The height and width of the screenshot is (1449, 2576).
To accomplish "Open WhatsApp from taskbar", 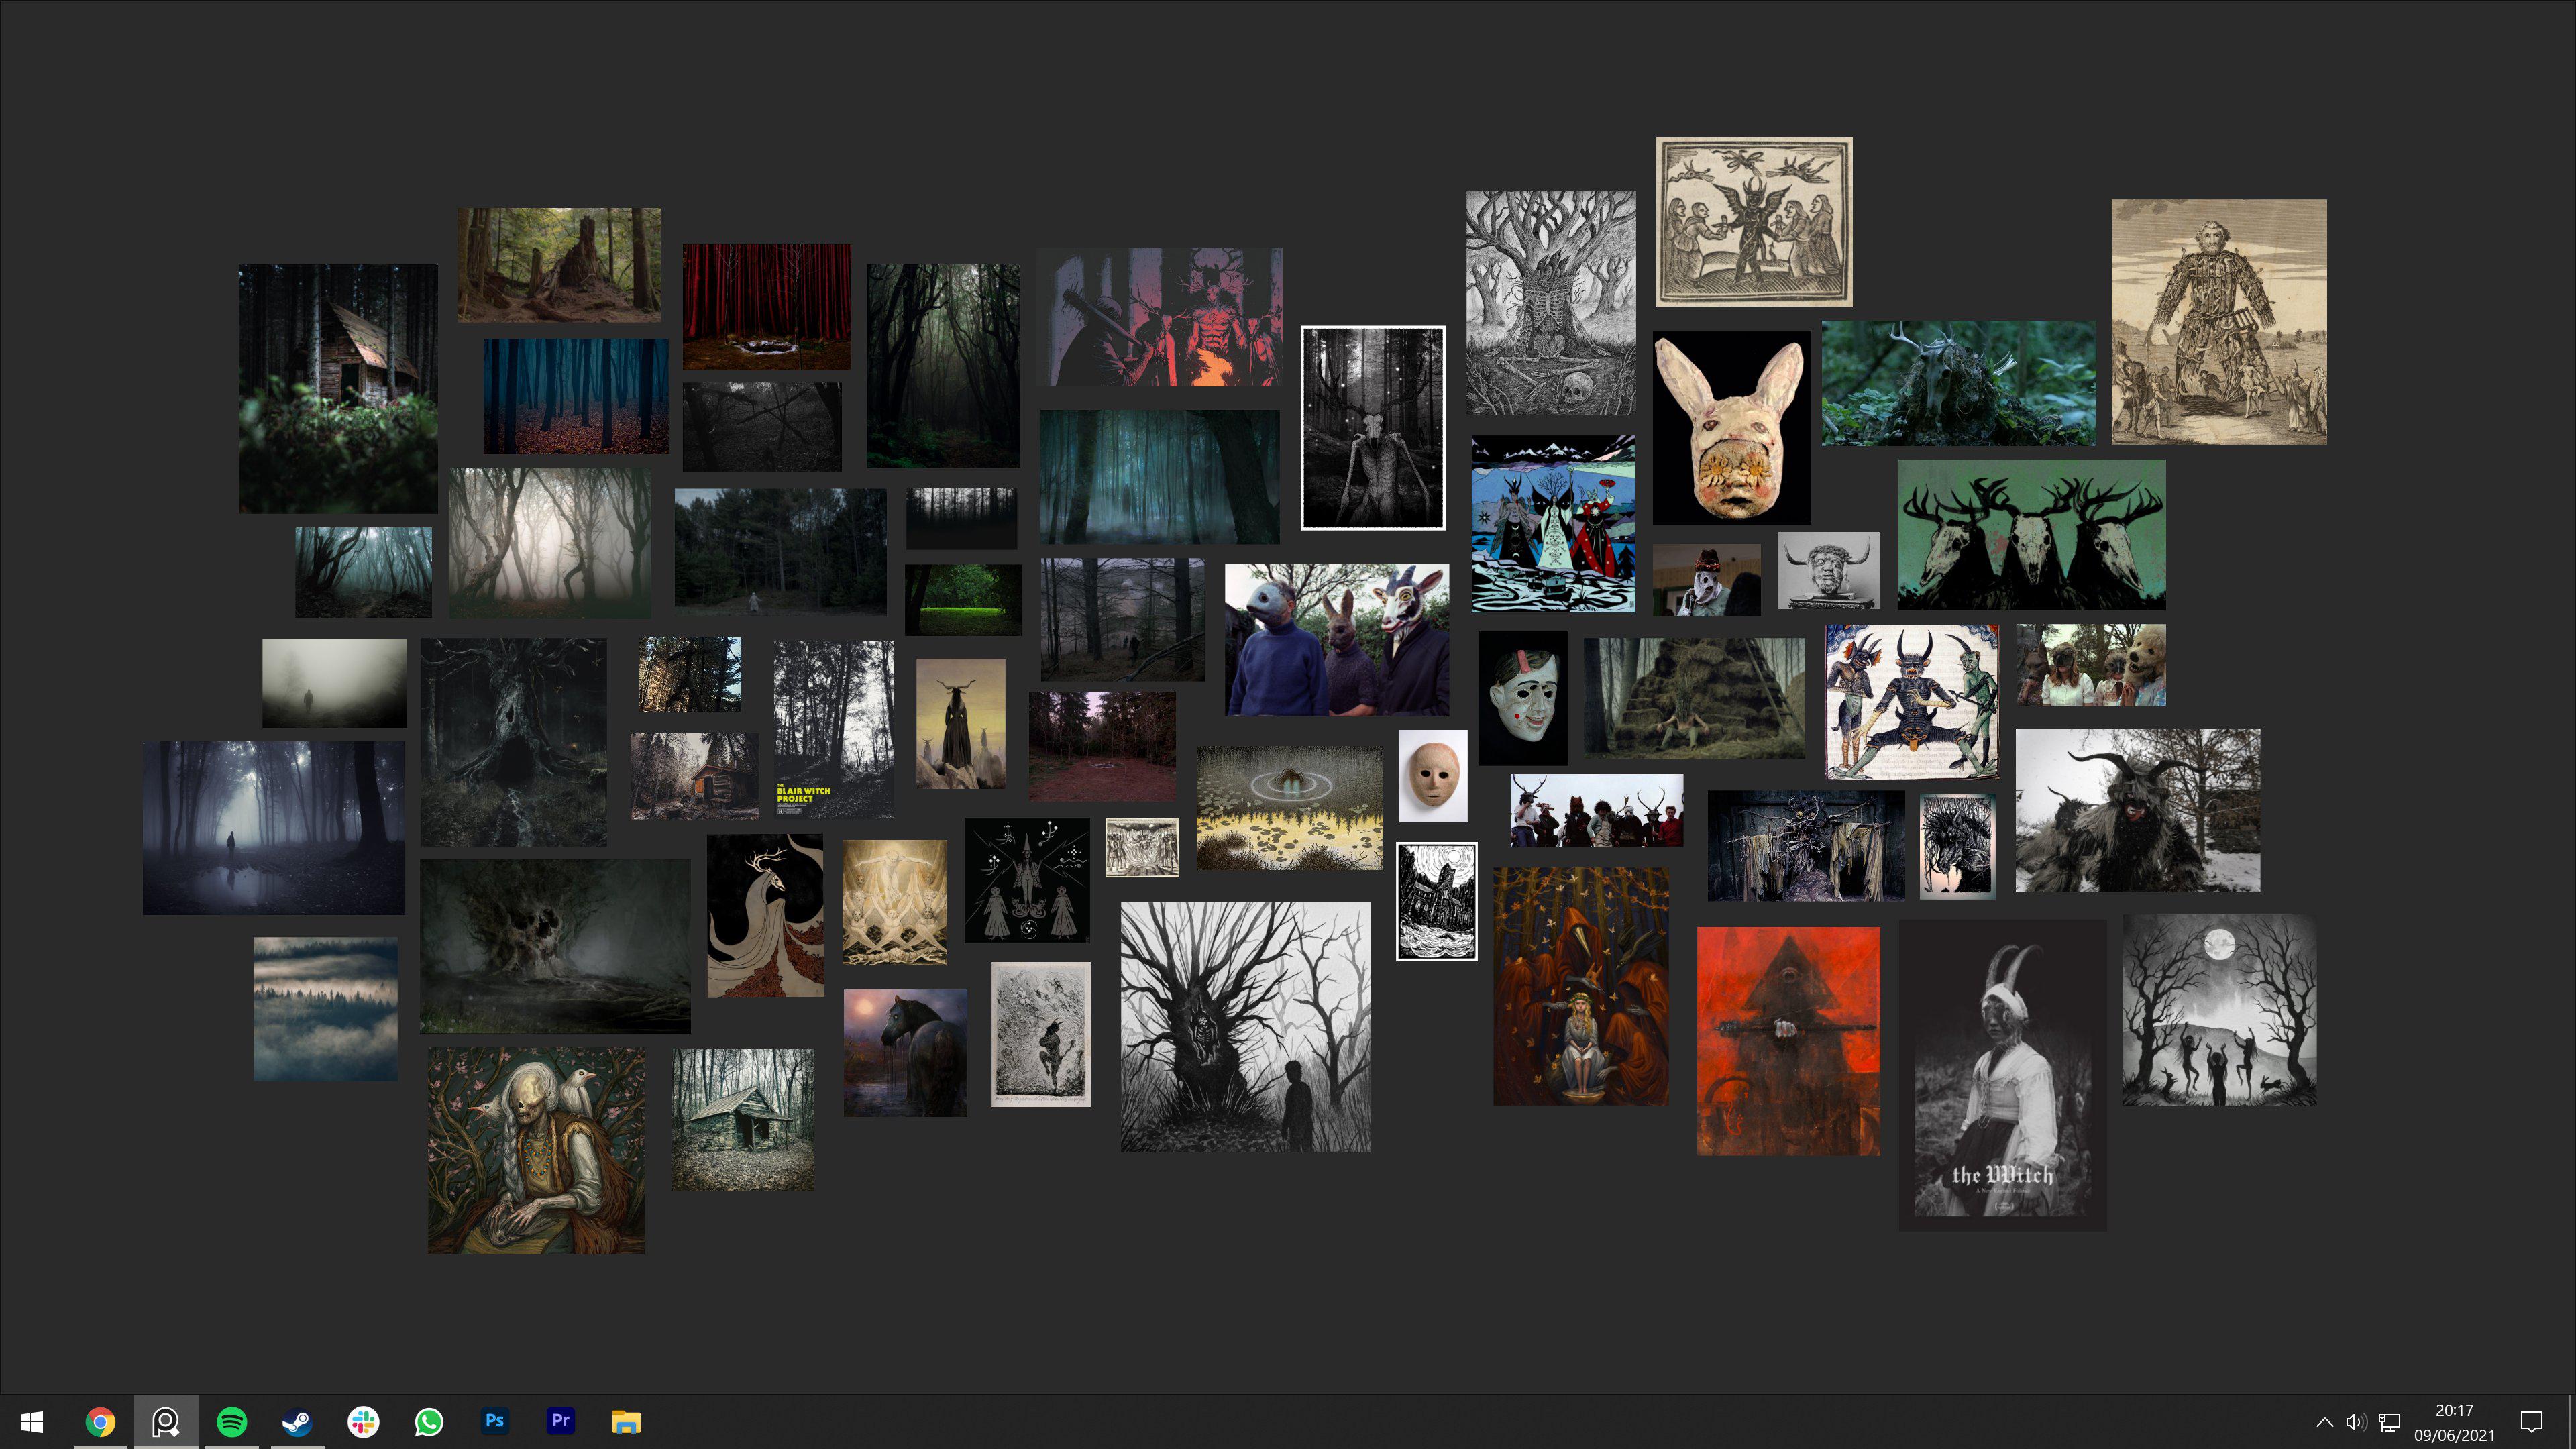I will 428,1421.
